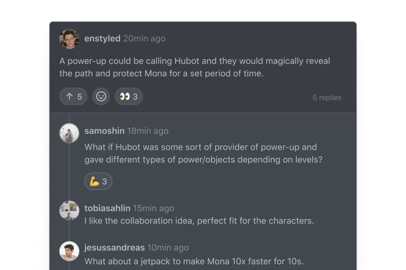This screenshot has height=270, width=406.
Task: Expand the 5 replies thread
Action: pyautogui.click(x=327, y=98)
